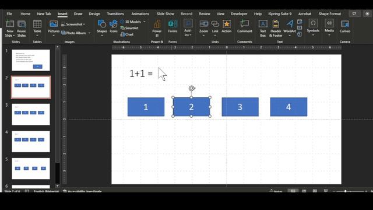The height and width of the screenshot is (210, 373).
Task: Open Header & Footer
Action: [276, 29]
